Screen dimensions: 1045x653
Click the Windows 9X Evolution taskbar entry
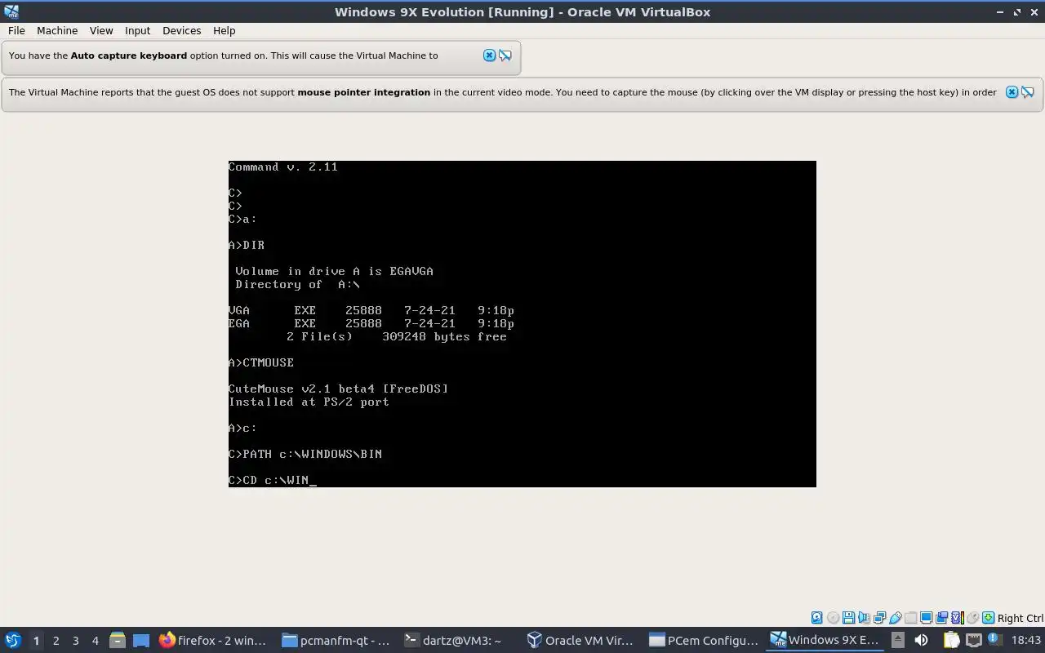[x=825, y=640]
